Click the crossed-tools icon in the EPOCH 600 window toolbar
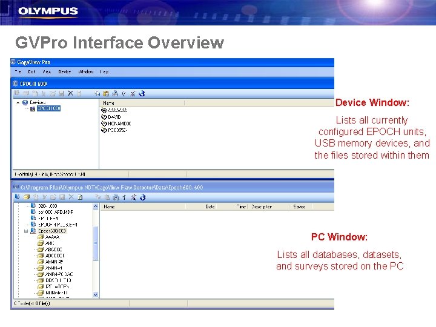This screenshot has height=327, width=436. tap(133, 93)
